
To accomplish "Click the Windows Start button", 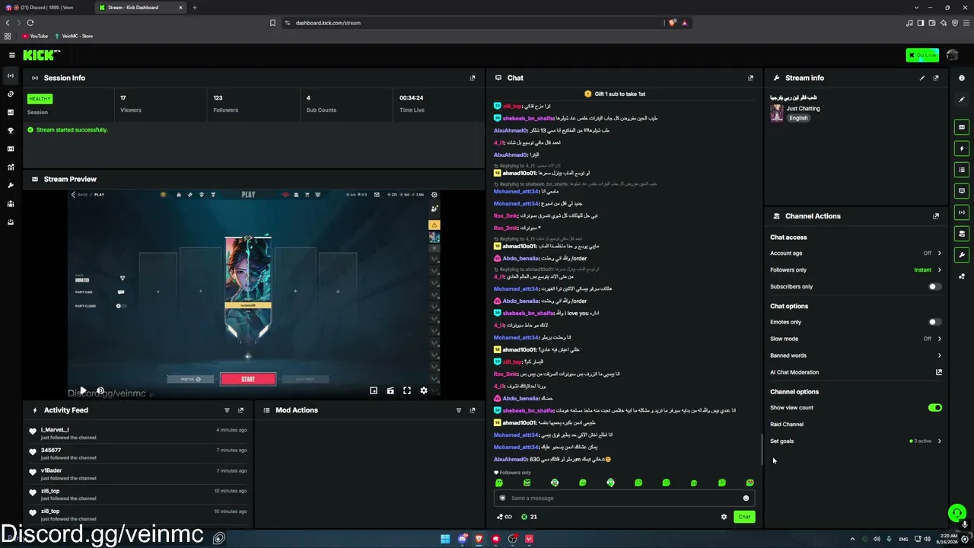I will pos(445,539).
